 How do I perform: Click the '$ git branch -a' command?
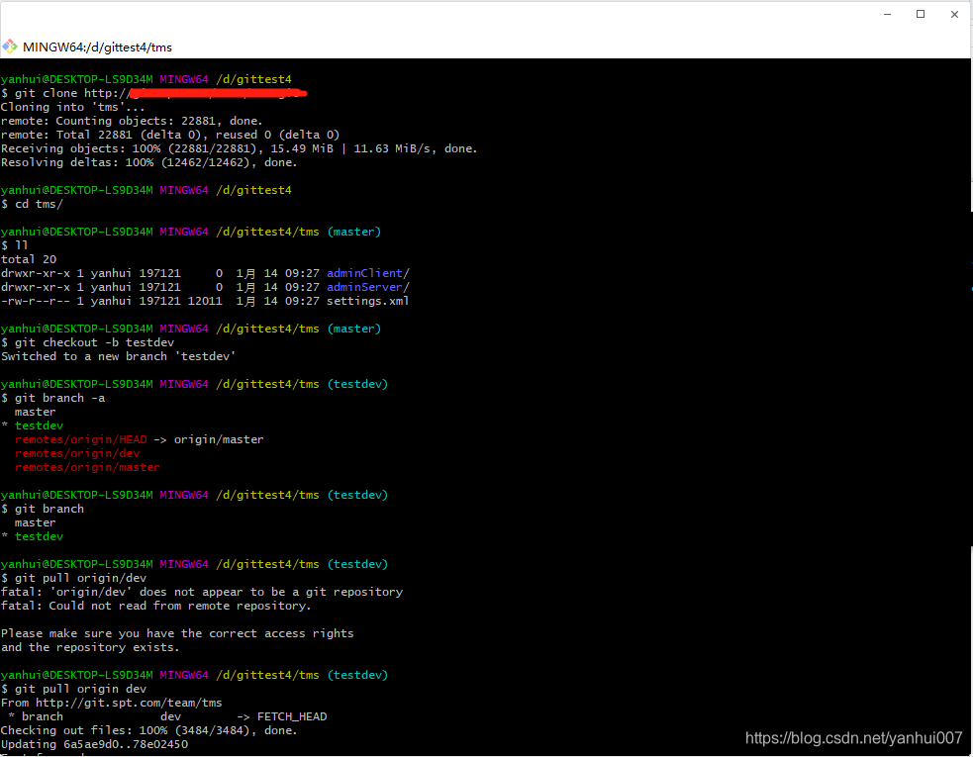tap(53, 398)
